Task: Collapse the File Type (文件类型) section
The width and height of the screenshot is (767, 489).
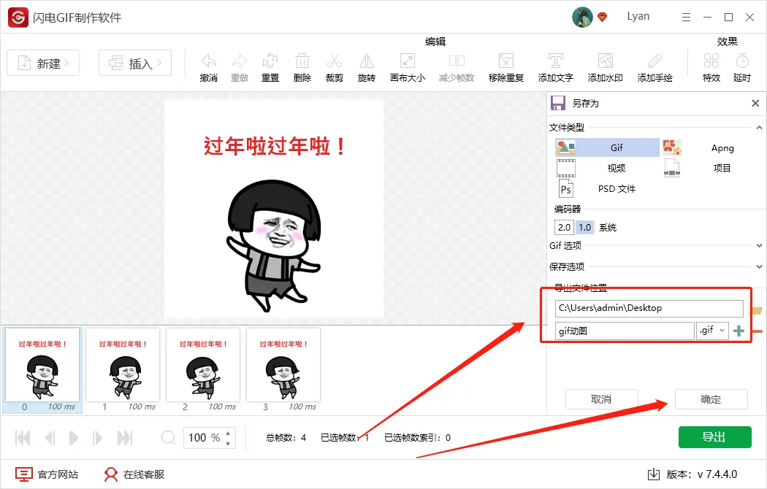Action: coord(759,128)
